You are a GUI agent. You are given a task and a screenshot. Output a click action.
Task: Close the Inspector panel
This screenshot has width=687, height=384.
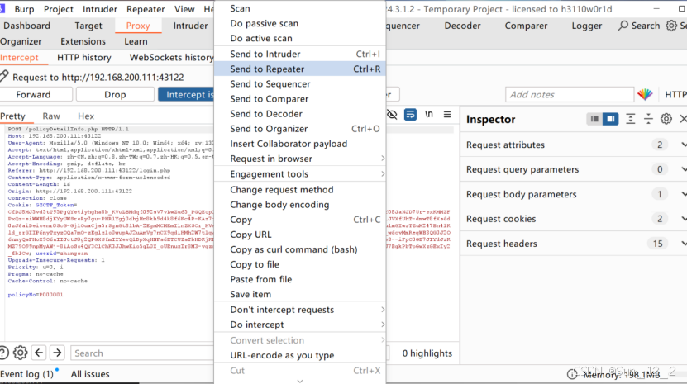[x=683, y=119]
